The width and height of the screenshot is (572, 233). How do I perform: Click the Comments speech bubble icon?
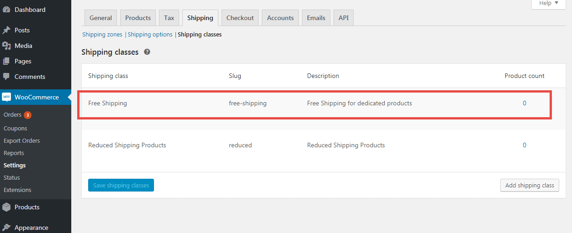[6, 77]
